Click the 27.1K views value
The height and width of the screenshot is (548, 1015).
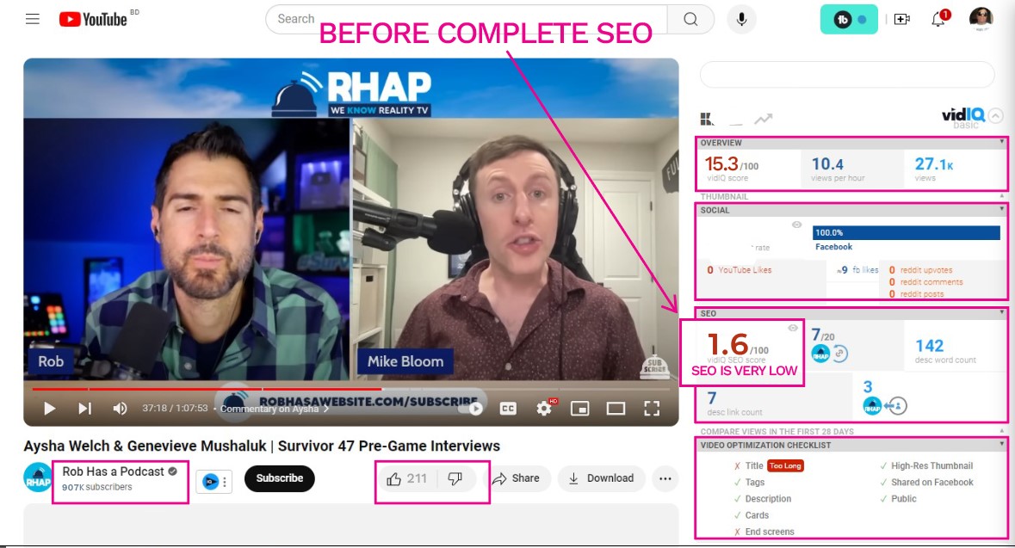click(x=933, y=164)
